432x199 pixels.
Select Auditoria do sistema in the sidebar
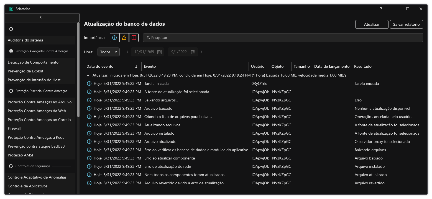click(25, 40)
